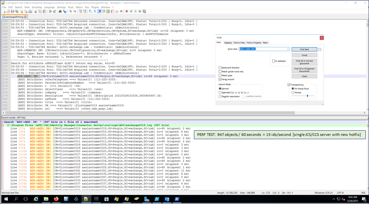Screen dimensions: 369x204
Task: Click Find All in Current Document
Action: [304, 62]
